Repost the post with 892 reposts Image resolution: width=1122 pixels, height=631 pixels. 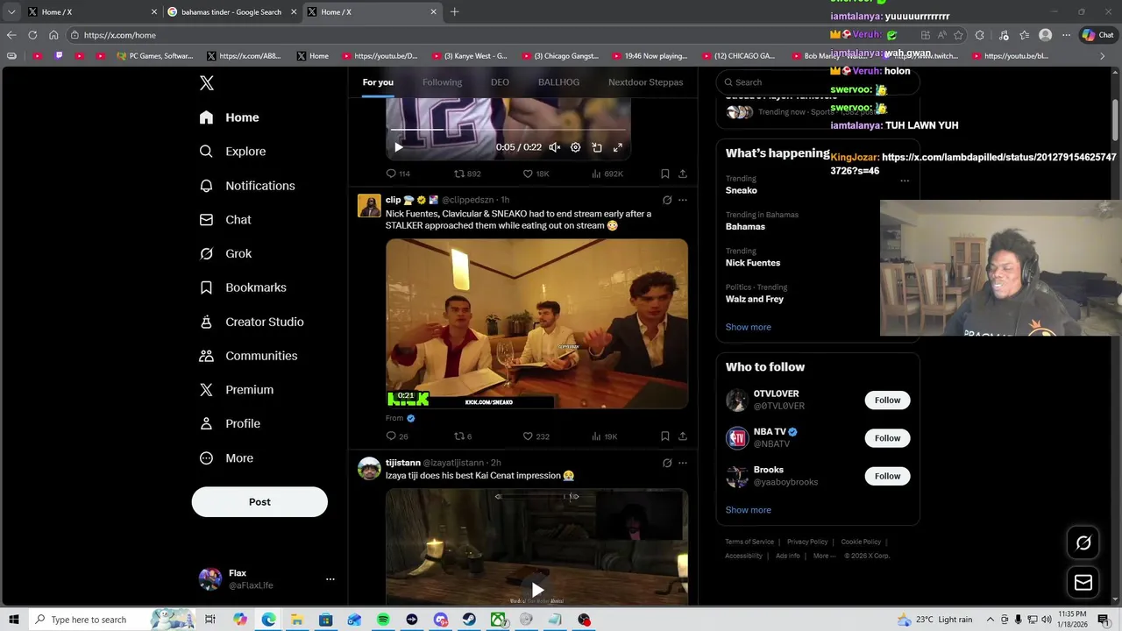click(467, 174)
